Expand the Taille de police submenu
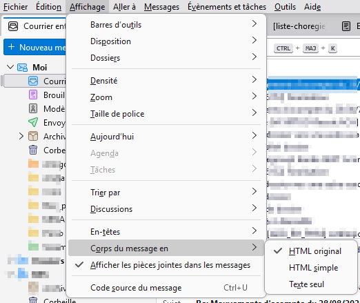The image size is (360, 303). (x=166, y=114)
